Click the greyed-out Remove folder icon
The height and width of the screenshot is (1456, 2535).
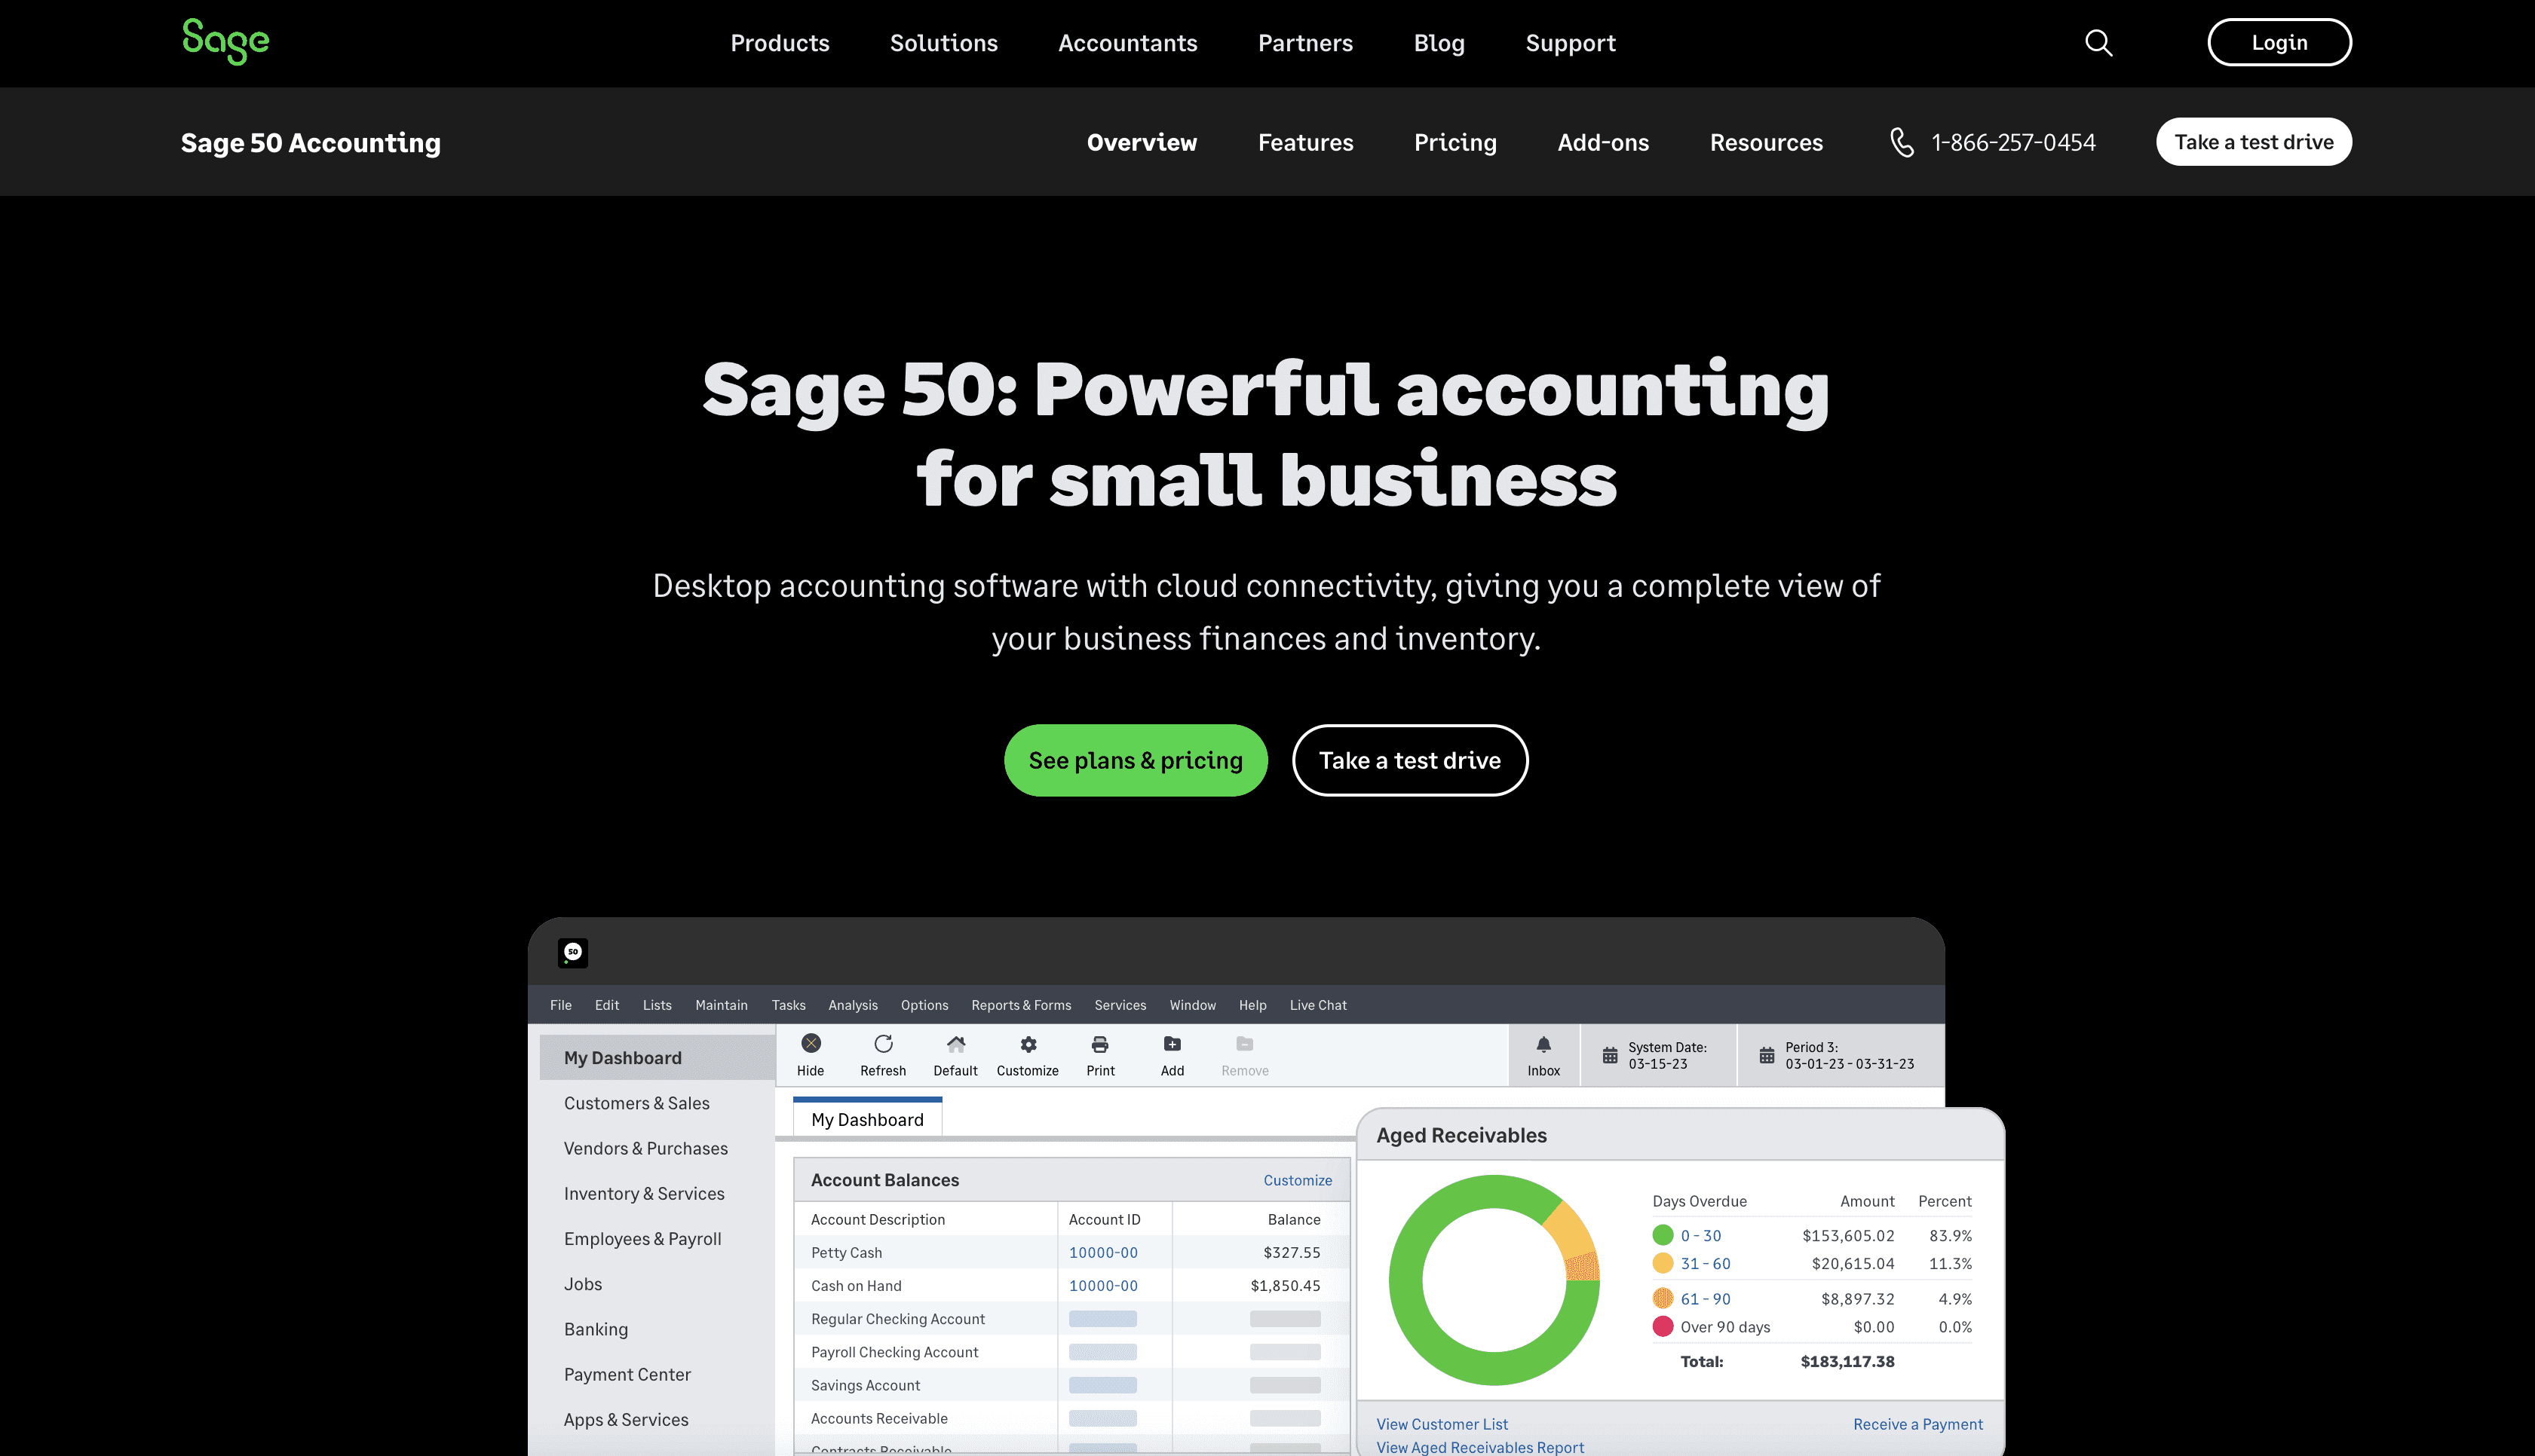(x=1244, y=1044)
